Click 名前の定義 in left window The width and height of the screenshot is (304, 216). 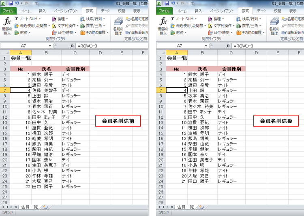pyautogui.click(x=137, y=19)
